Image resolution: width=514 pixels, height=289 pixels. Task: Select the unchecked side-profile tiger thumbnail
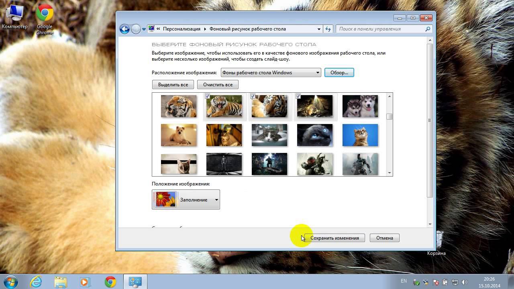[x=179, y=106]
